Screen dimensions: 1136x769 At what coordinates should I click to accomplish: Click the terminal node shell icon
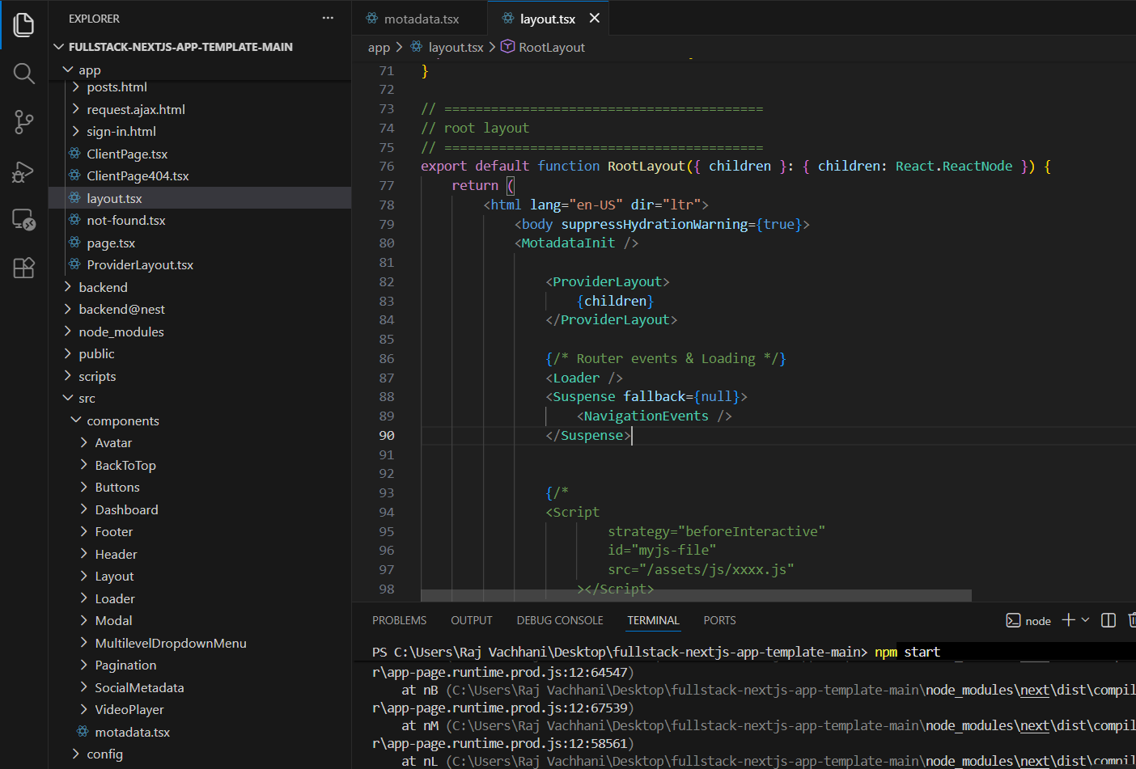coord(1013,620)
